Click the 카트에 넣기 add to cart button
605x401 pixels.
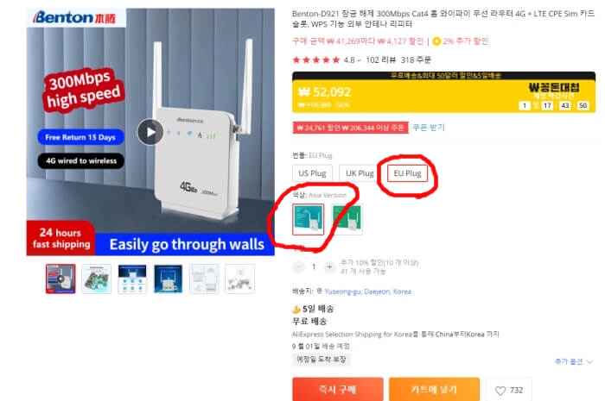(434, 390)
